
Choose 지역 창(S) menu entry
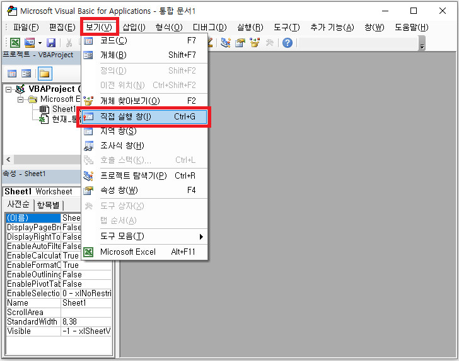(144, 131)
